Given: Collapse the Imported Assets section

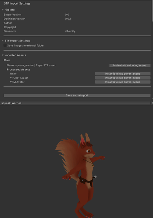Looking at the screenshot, I should coord(3,55).
